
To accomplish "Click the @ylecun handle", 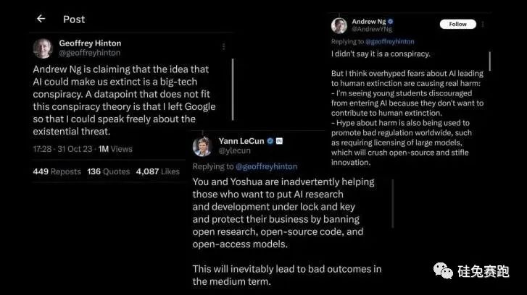I will [x=233, y=150].
